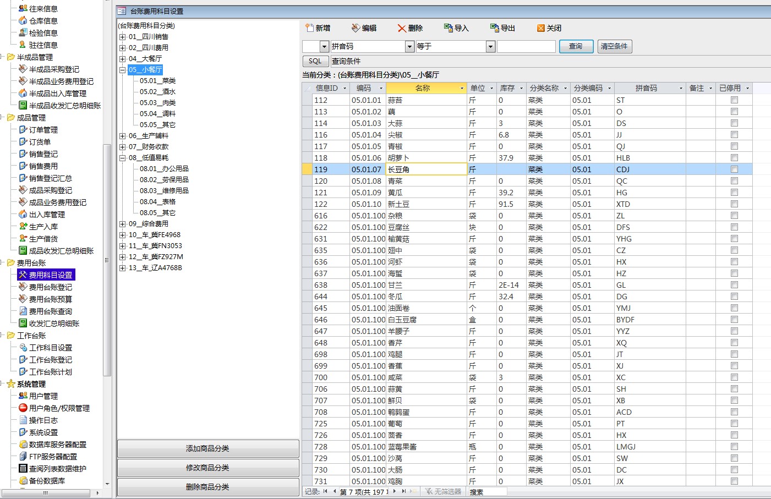Toggle 已停用 checkbox for row 121 黄瓜
This screenshot has height=499, width=771.
pyautogui.click(x=734, y=193)
